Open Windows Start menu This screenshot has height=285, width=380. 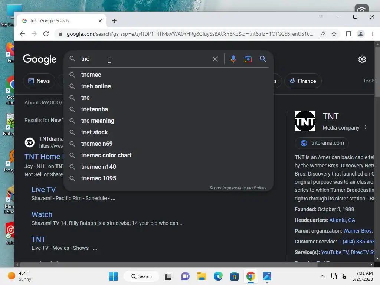(114, 276)
